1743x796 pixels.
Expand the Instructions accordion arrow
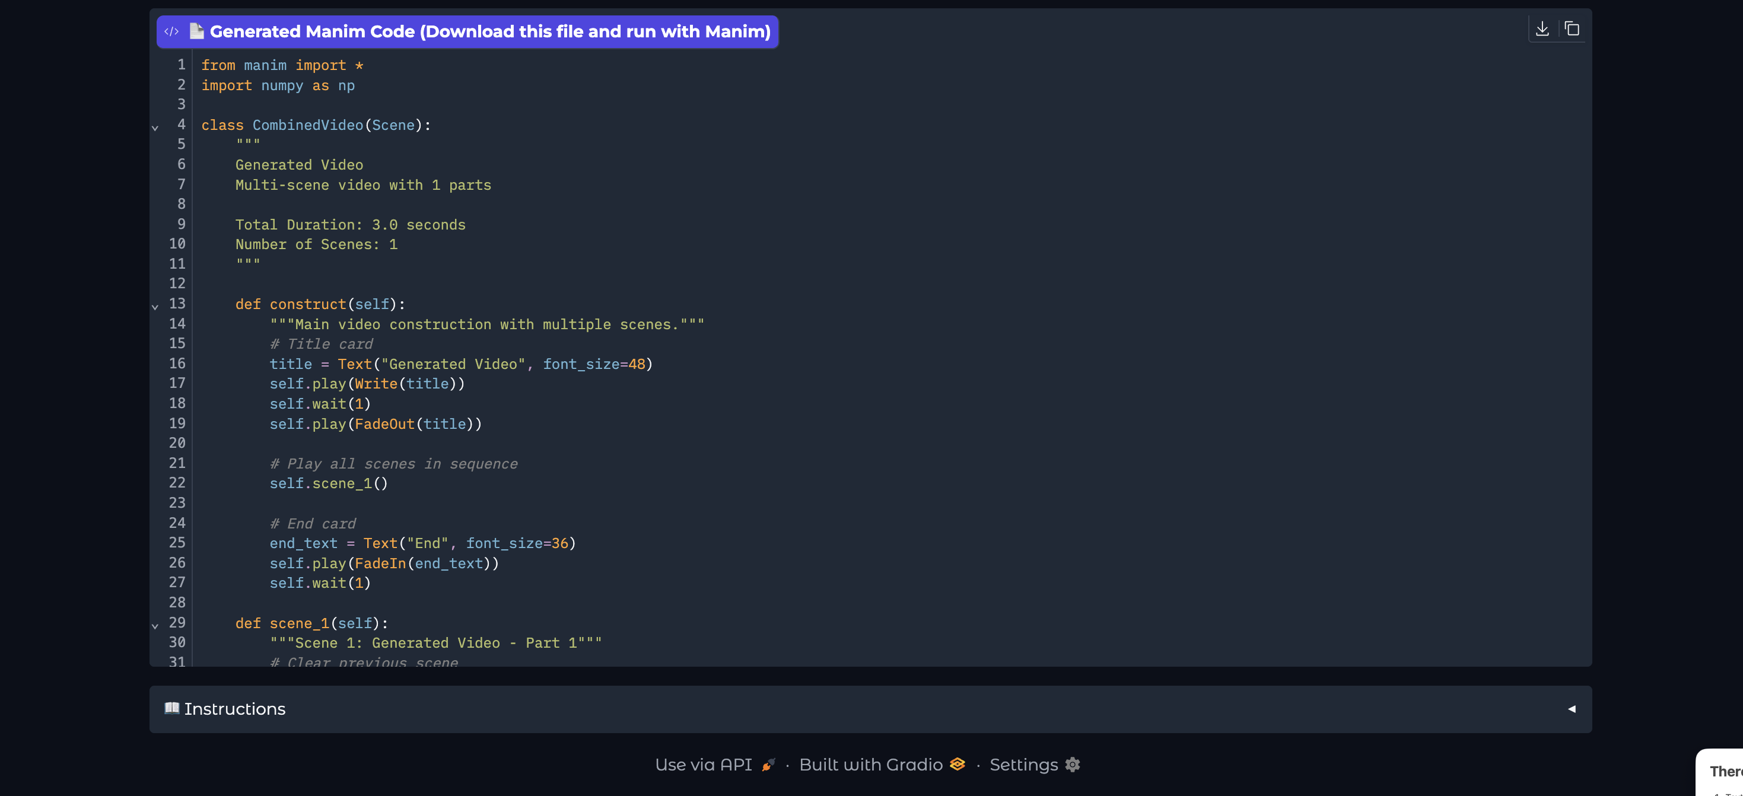[1571, 709]
